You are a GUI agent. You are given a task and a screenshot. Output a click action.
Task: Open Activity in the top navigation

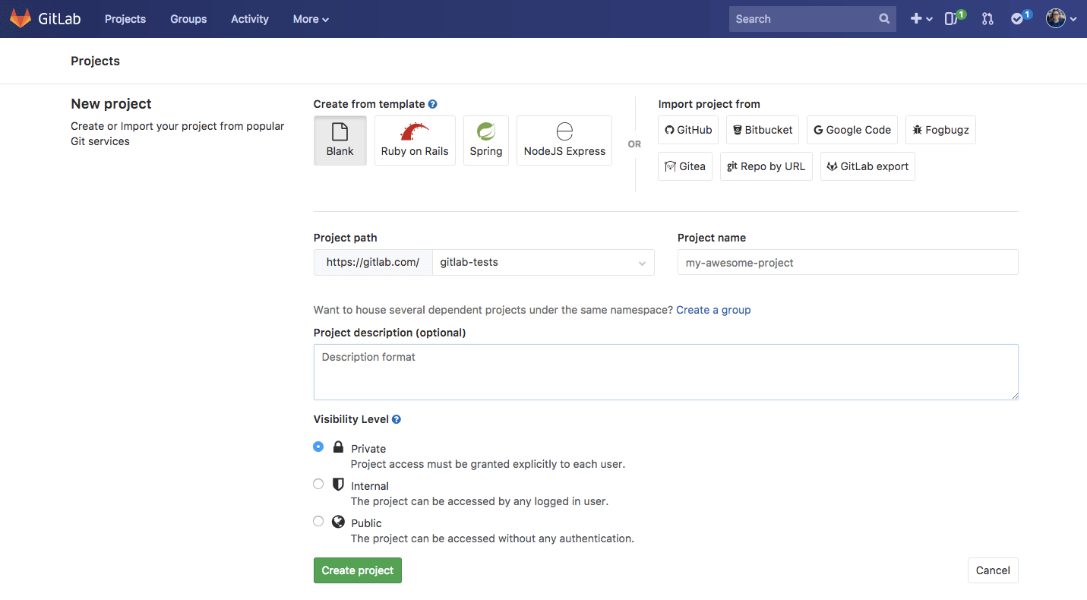tap(250, 19)
